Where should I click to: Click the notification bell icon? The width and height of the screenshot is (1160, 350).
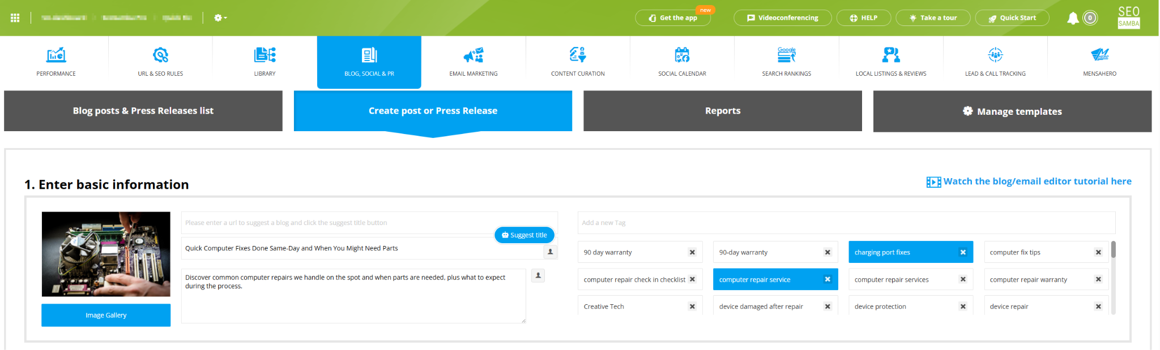pyautogui.click(x=1073, y=18)
